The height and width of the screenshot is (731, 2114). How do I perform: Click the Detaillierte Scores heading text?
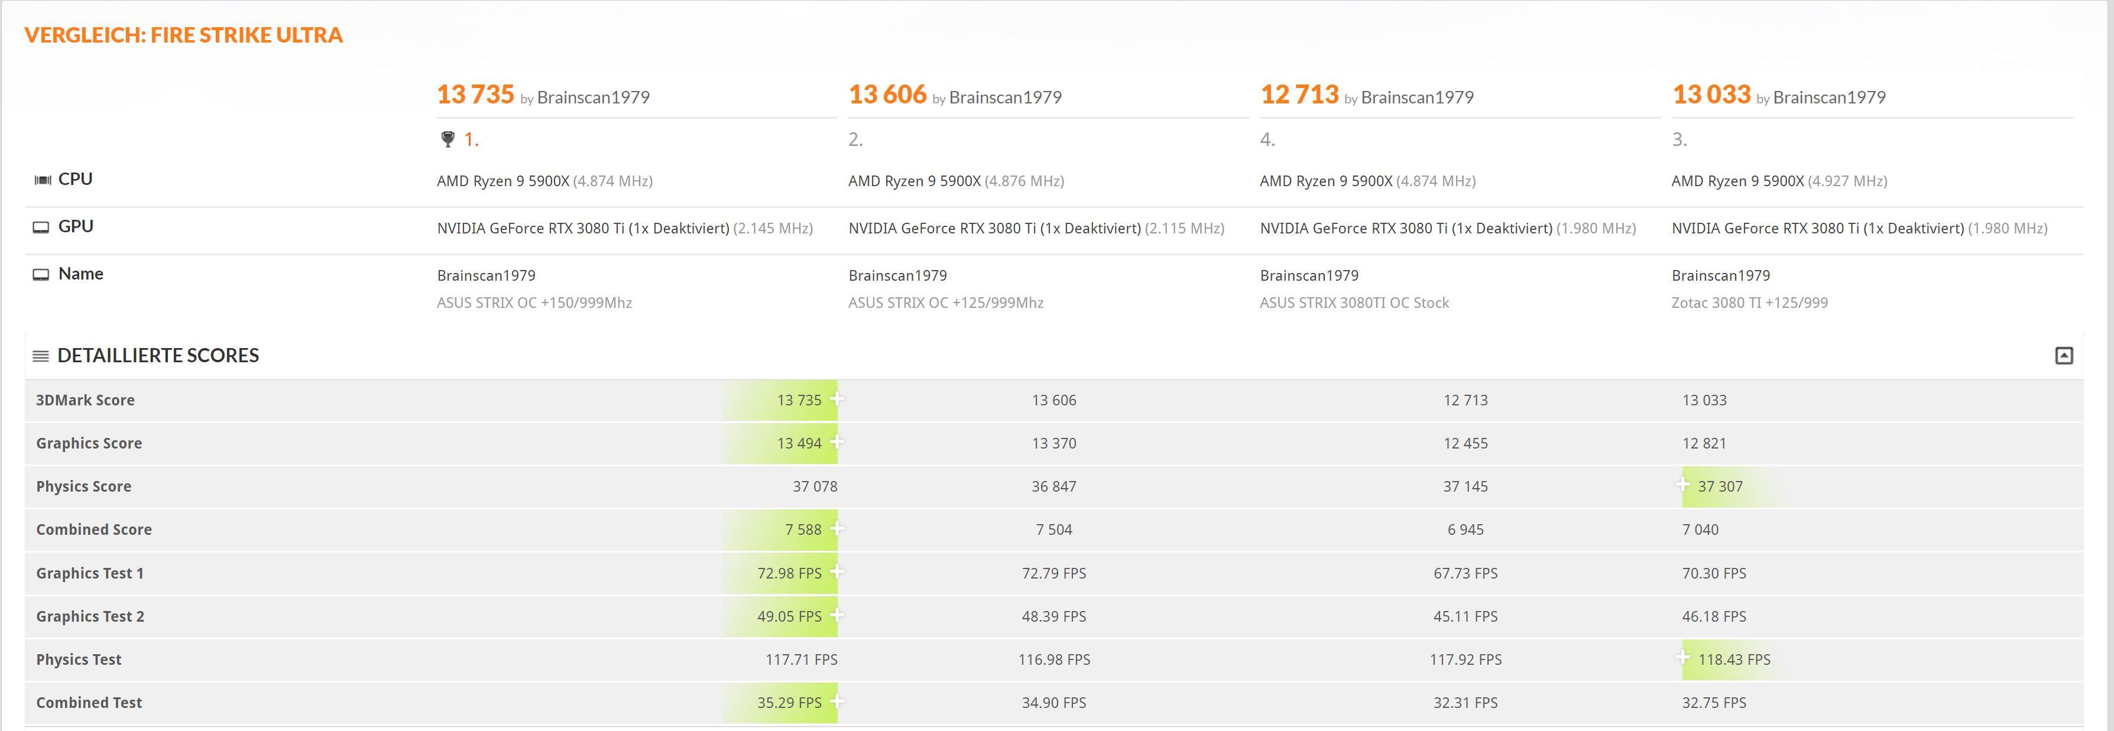point(158,355)
